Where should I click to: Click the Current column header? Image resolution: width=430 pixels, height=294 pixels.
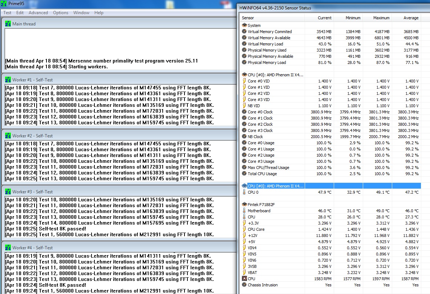point(319,18)
